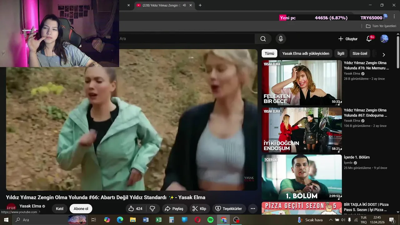Open Yasak Elma channel name link

30,206
